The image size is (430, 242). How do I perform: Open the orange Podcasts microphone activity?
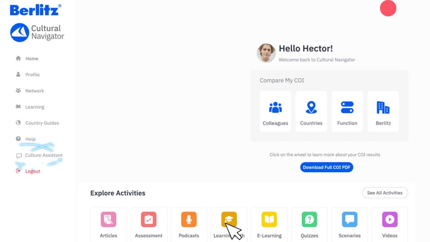click(x=189, y=225)
